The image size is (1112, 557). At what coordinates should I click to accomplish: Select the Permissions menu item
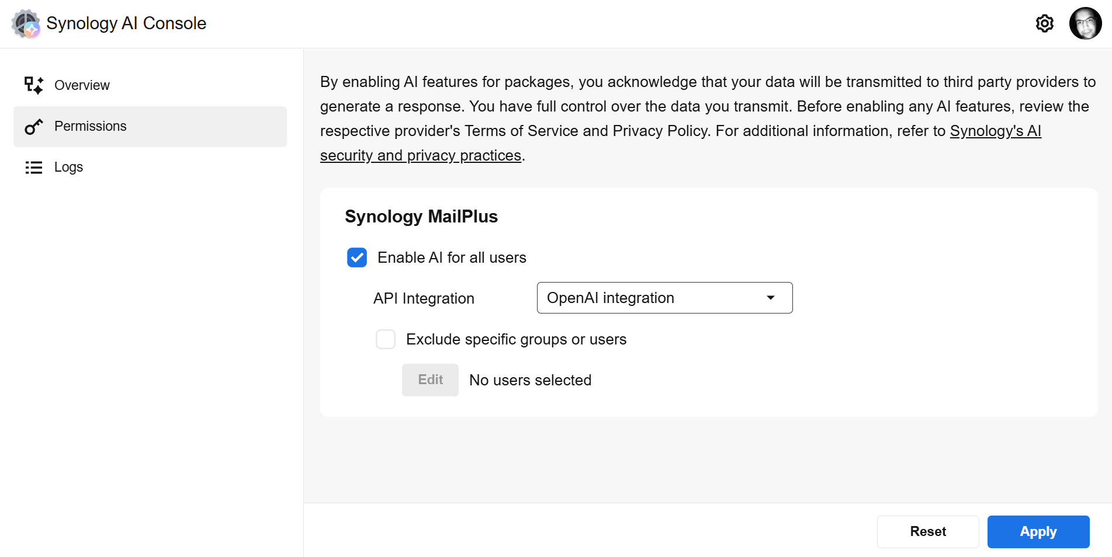150,126
